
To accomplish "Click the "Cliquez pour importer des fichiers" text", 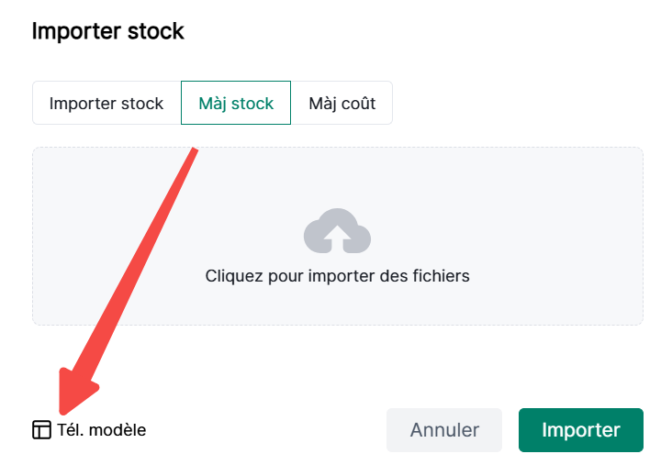I will tap(337, 275).
